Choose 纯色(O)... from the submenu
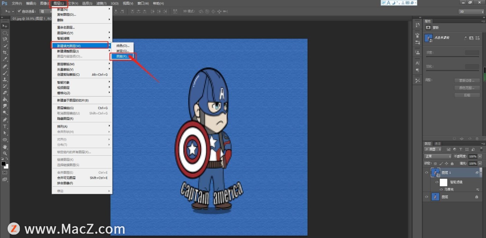The width and height of the screenshot is (486, 238). [x=123, y=46]
